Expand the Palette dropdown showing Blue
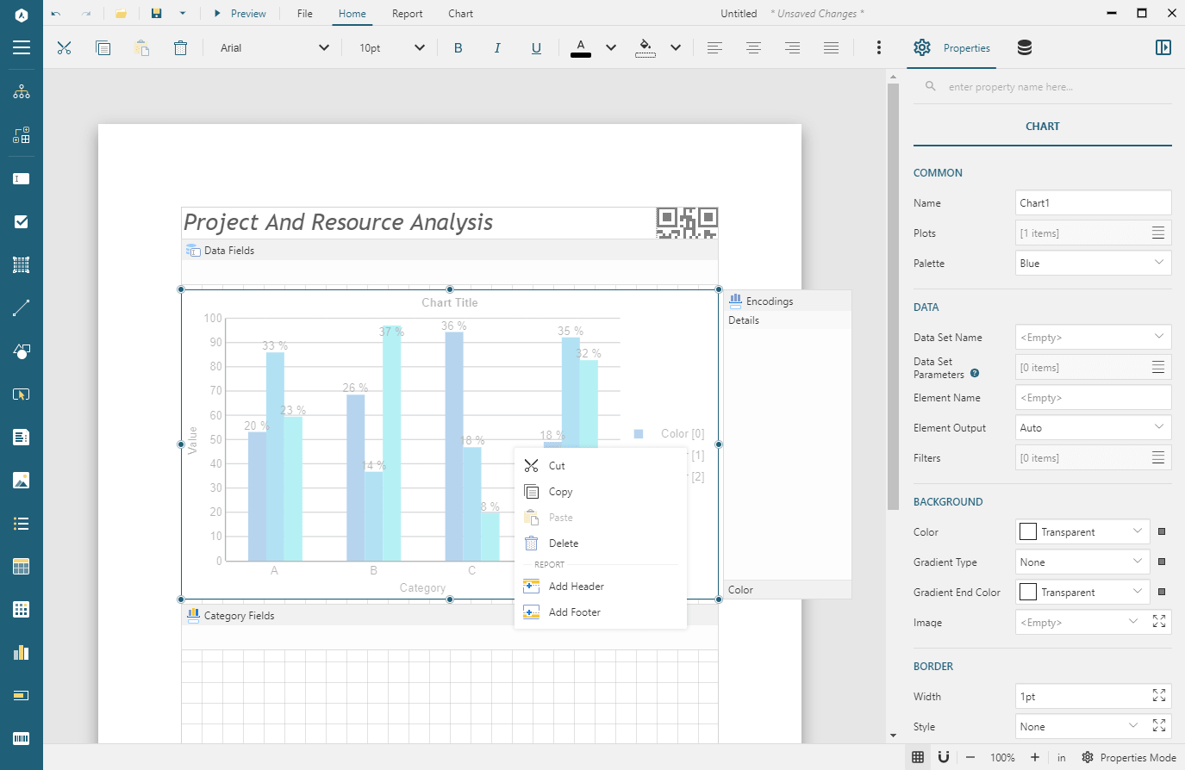This screenshot has width=1185, height=770. pyautogui.click(x=1093, y=264)
